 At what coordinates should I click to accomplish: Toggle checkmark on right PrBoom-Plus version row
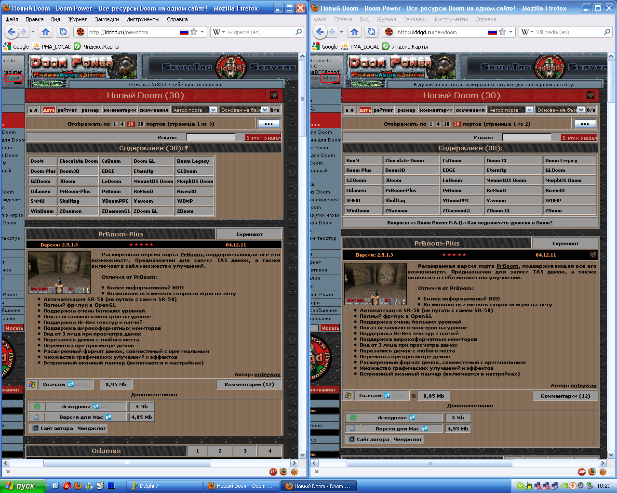(x=592, y=255)
